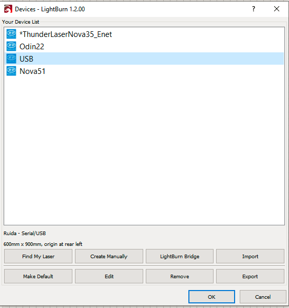289x308 pixels.
Task: Import a device profile
Action: coord(250,256)
